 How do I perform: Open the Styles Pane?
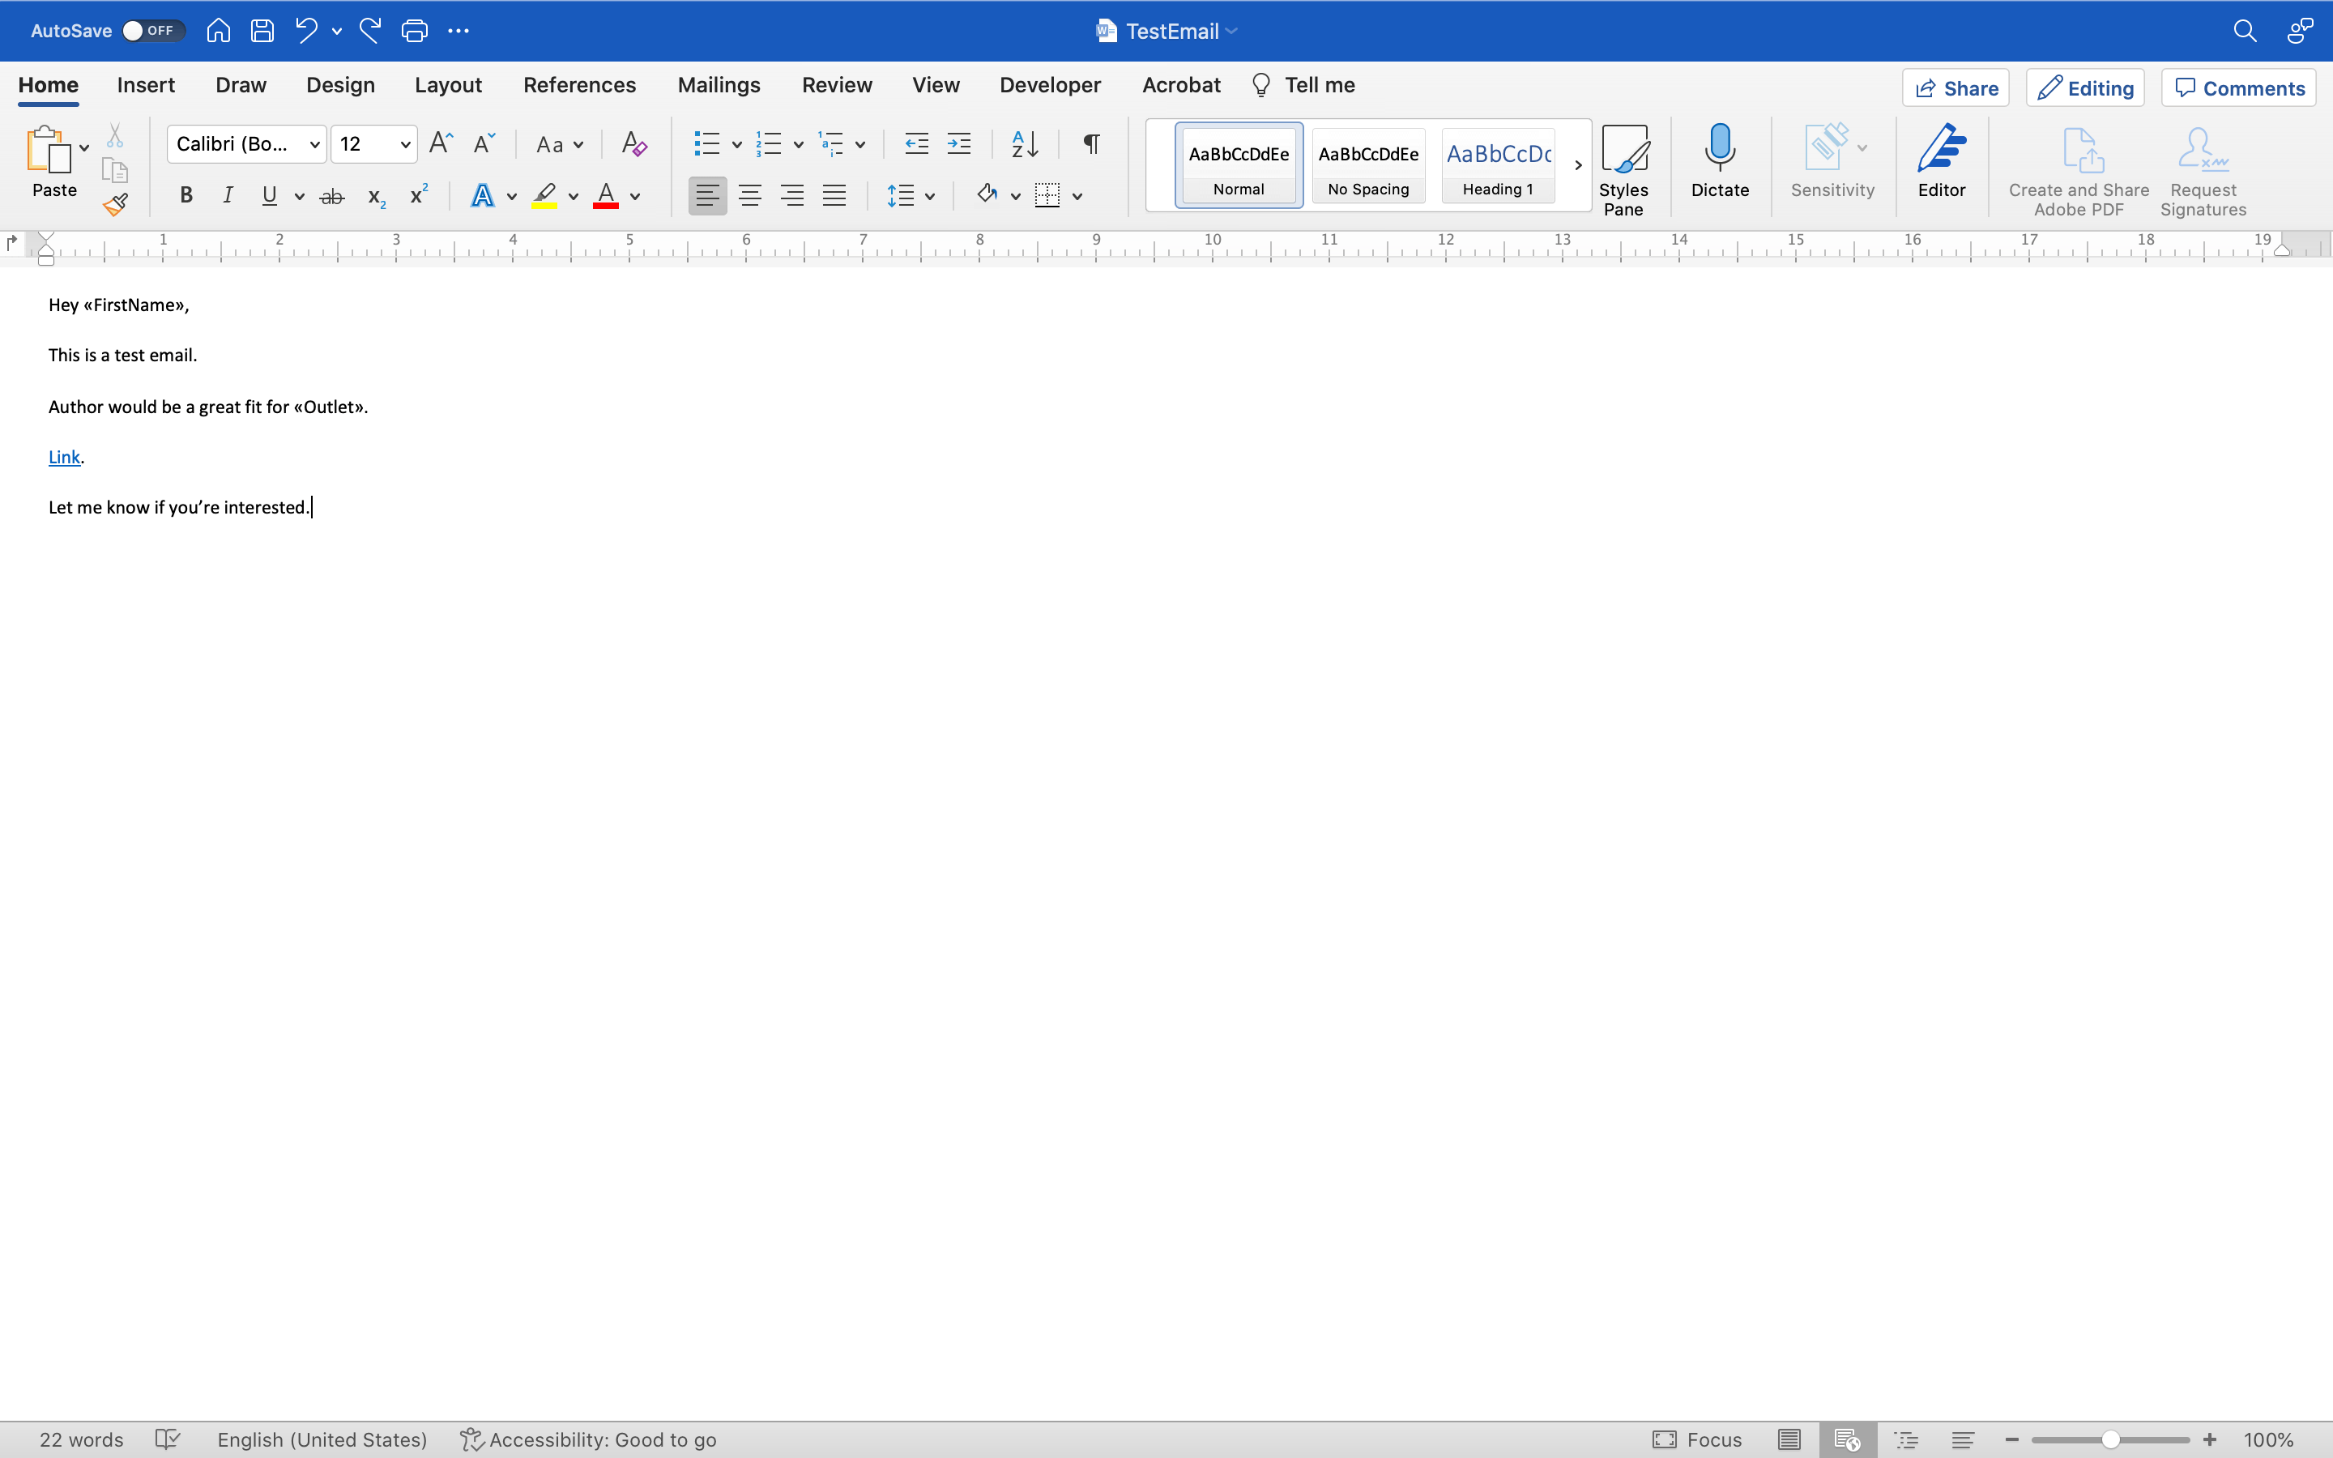1623,170
